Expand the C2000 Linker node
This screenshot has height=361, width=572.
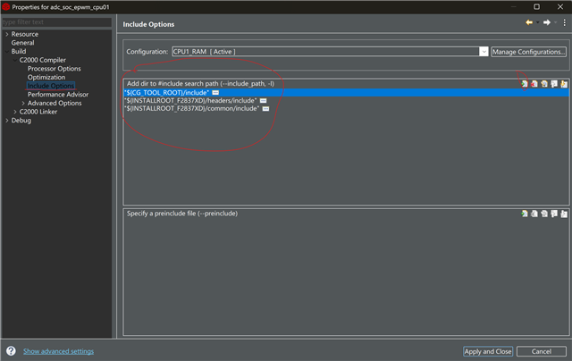click(15, 112)
